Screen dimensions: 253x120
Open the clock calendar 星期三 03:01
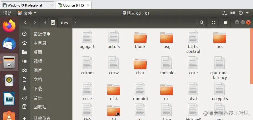tap(136, 13)
